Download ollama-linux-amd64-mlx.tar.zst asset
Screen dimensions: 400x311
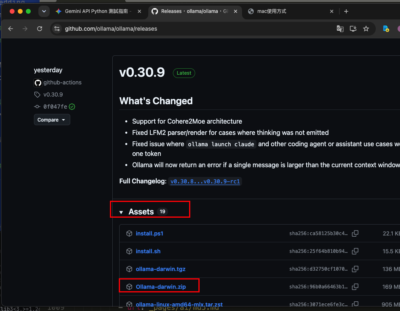pos(179,305)
